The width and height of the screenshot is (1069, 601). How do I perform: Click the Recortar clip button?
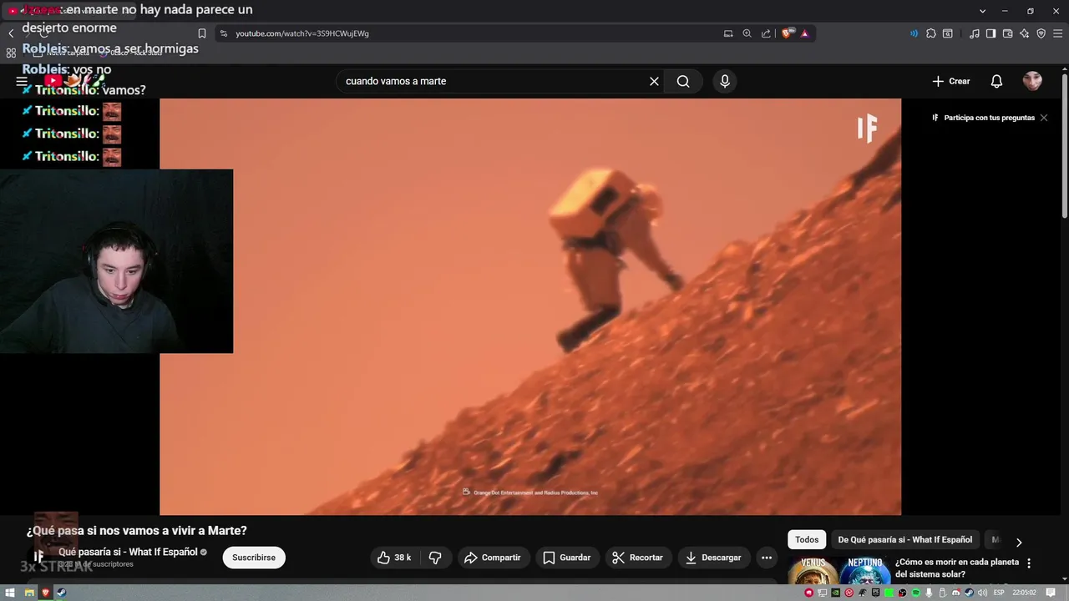point(637,558)
